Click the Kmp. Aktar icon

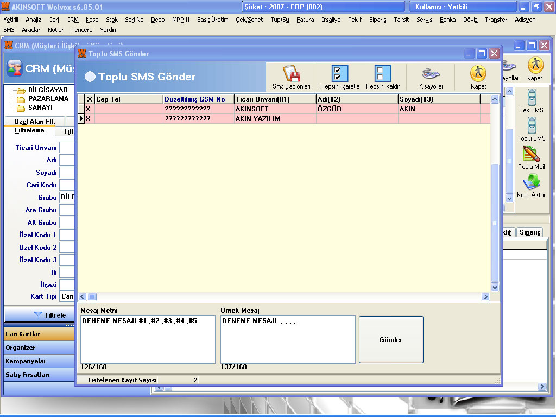531,186
